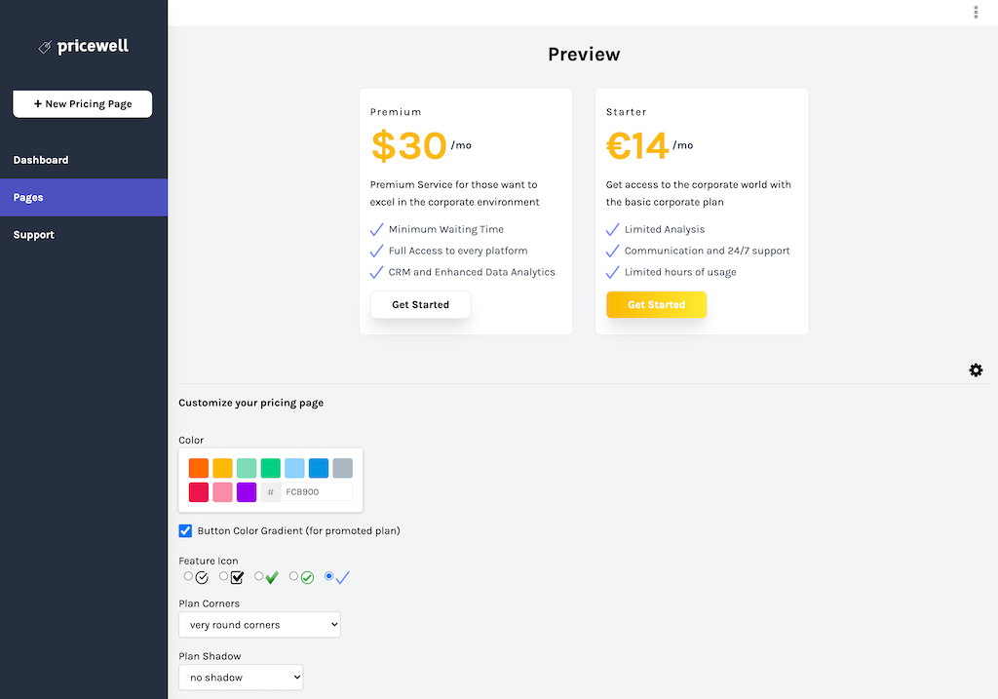
Task: Open the settings gear below the preview
Action: click(976, 370)
